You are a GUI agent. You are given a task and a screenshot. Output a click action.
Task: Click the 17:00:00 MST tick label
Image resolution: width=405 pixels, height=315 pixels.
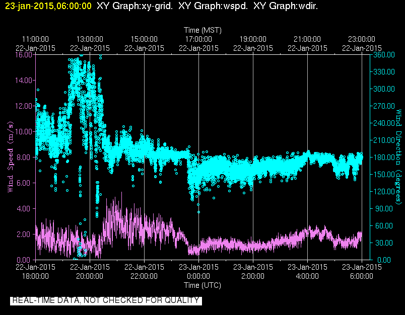[x=198, y=39]
